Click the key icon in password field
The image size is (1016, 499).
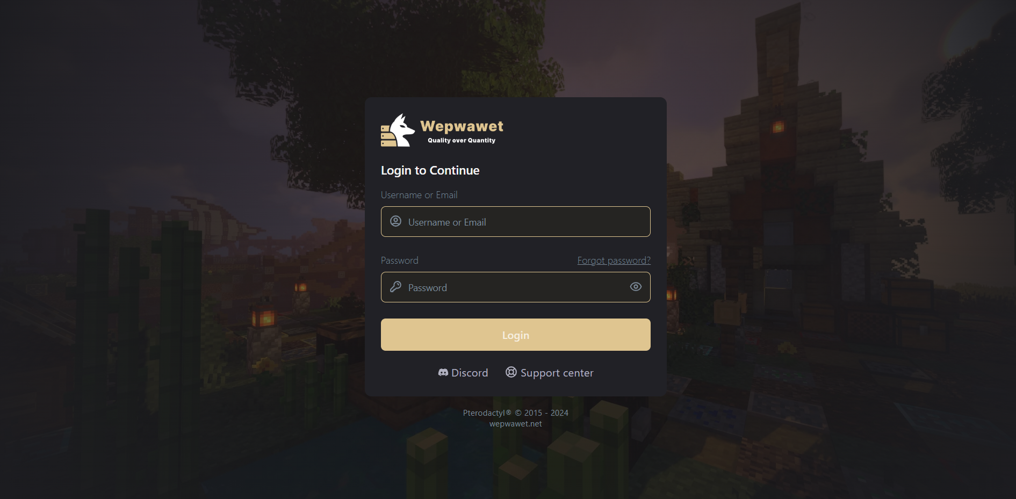click(x=395, y=287)
